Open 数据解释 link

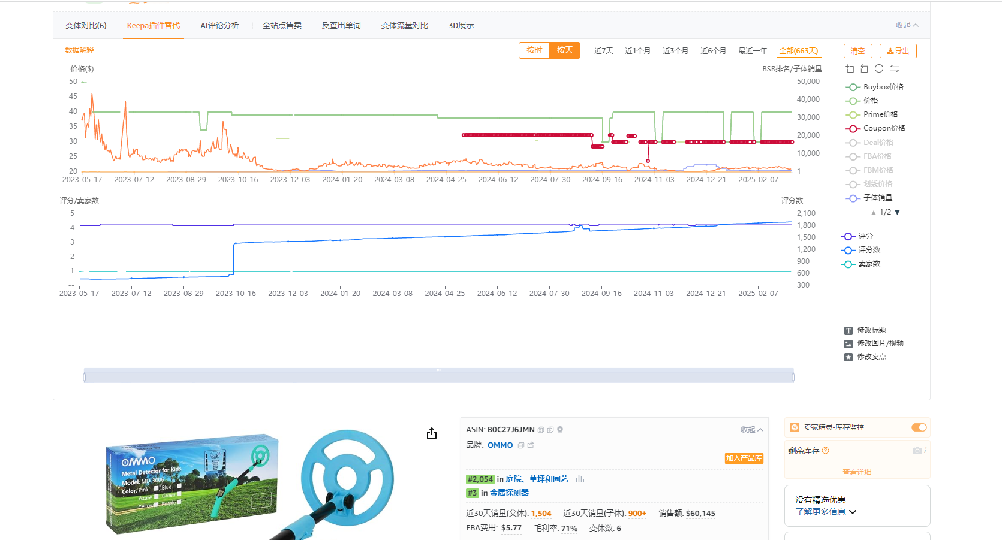click(x=79, y=50)
